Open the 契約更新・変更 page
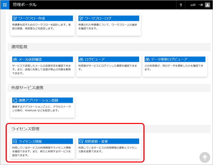This screenshot has height=165, width=213. pos(96,141)
